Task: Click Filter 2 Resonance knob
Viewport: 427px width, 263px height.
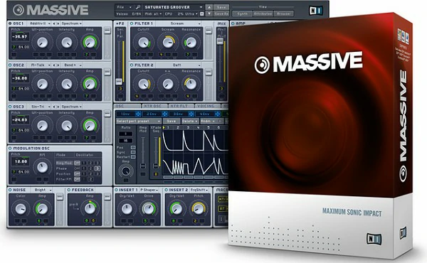Action: coord(191,84)
